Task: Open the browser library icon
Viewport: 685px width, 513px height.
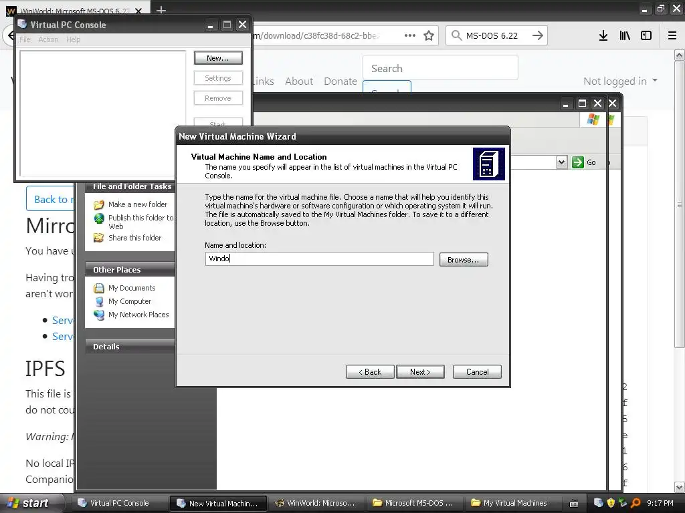Action: [625, 35]
